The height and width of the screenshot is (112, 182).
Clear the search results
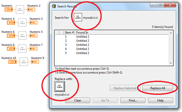coord(78,100)
